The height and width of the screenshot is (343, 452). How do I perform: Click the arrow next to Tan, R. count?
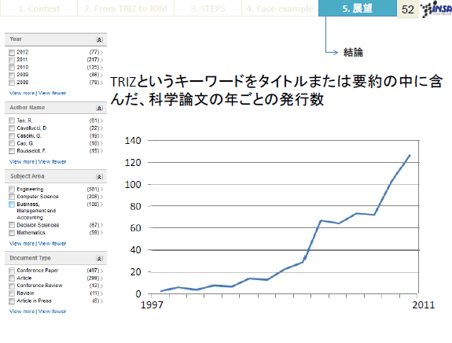point(101,120)
